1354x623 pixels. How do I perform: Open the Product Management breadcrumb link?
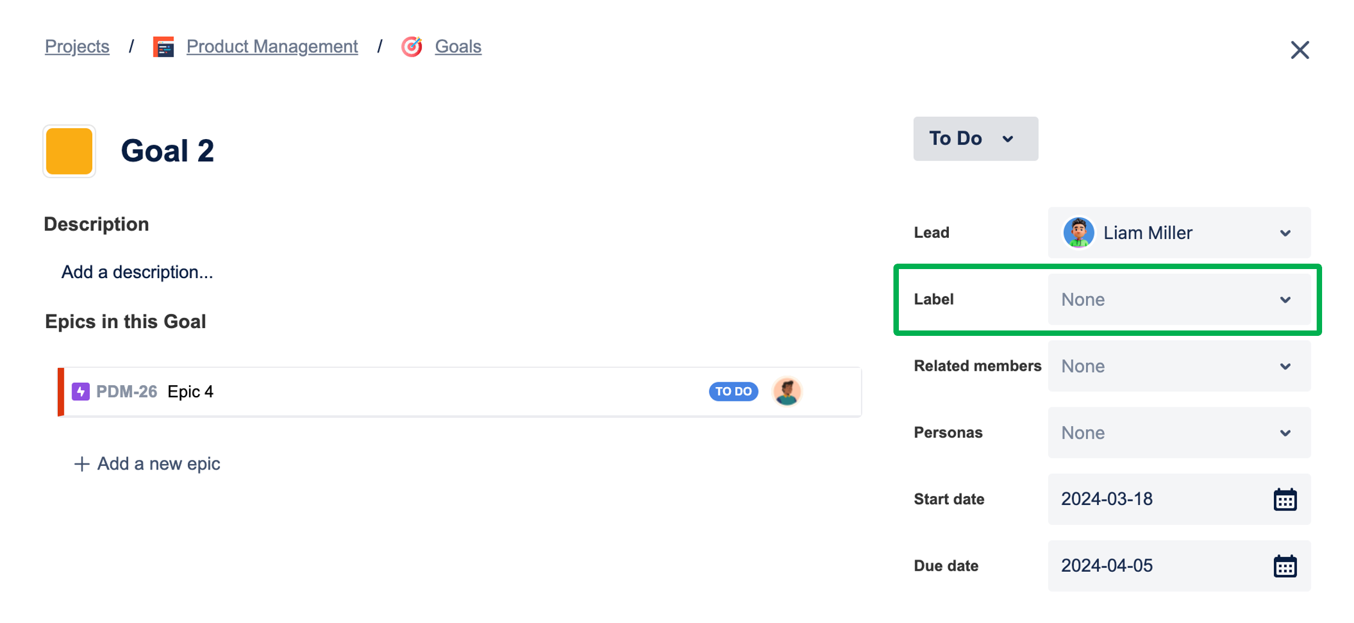(x=272, y=47)
